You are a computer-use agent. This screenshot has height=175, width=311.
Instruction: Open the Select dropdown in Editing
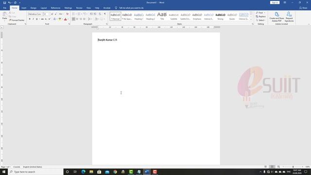pos(260,20)
